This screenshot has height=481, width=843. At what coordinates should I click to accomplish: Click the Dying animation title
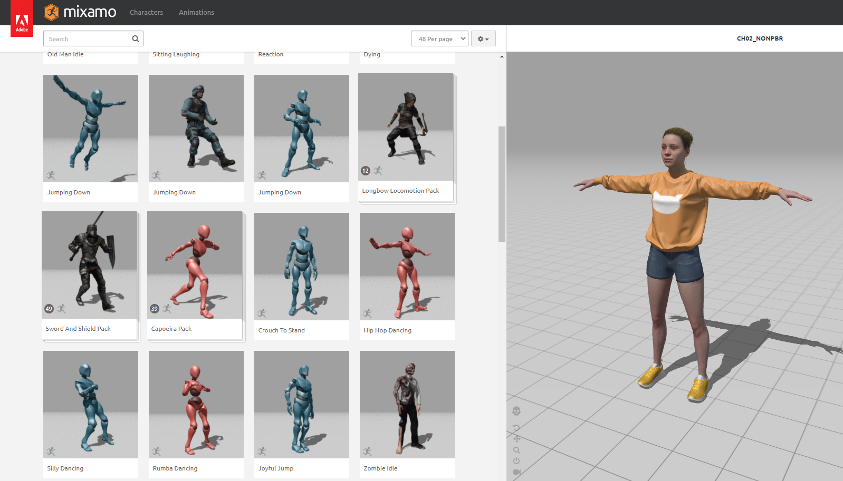(x=372, y=54)
